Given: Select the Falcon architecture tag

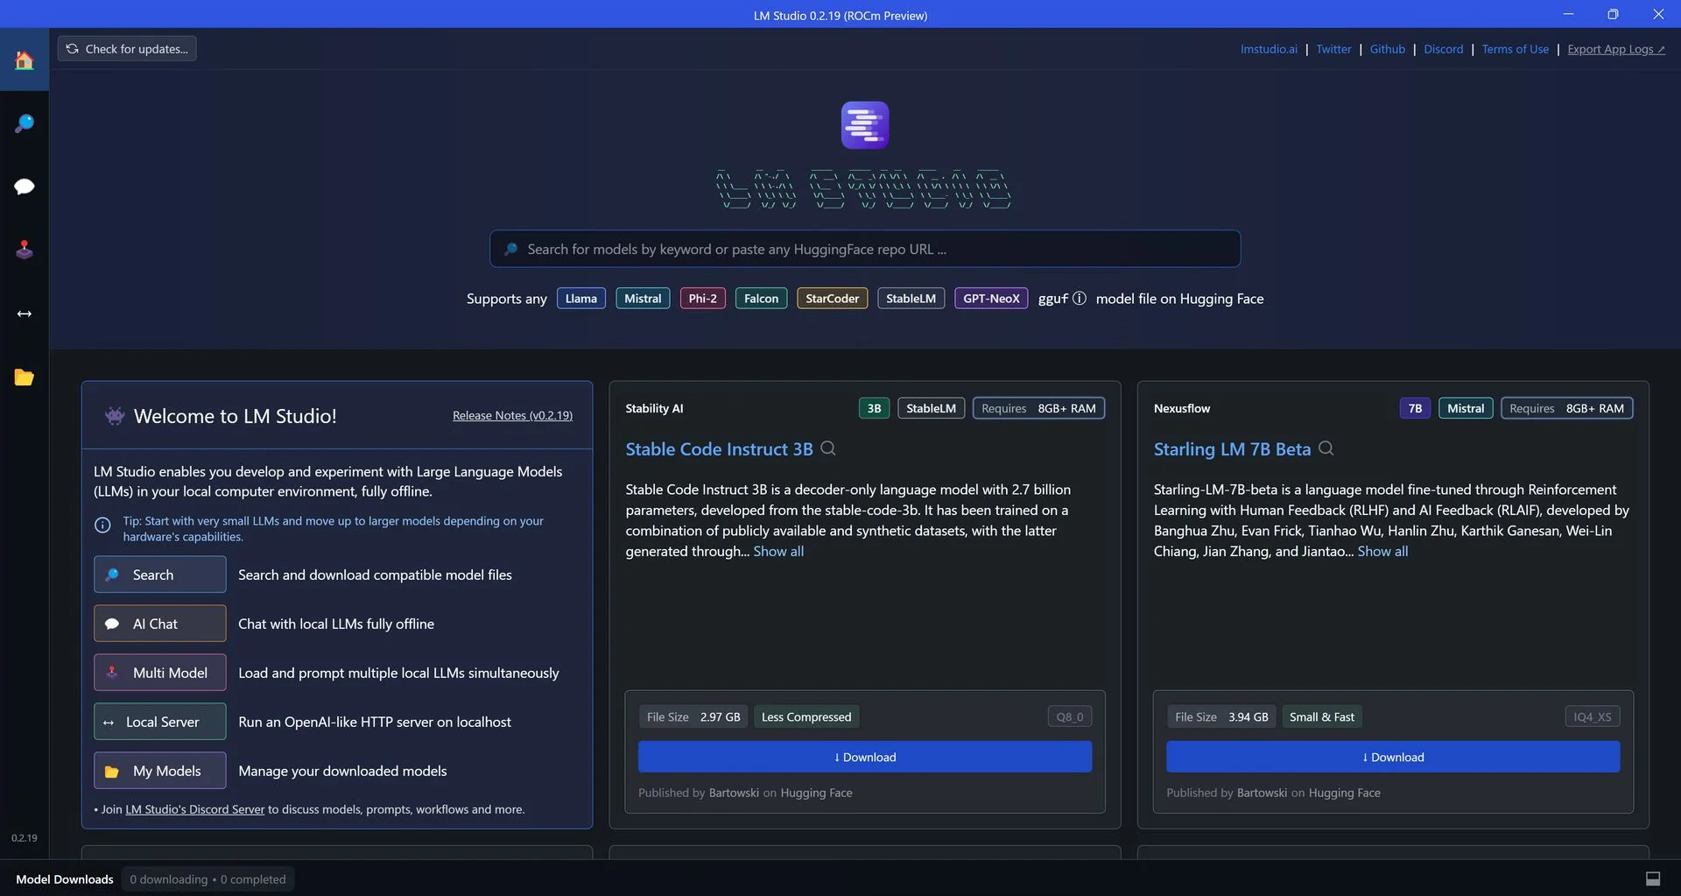Looking at the screenshot, I should pos(761,299).
